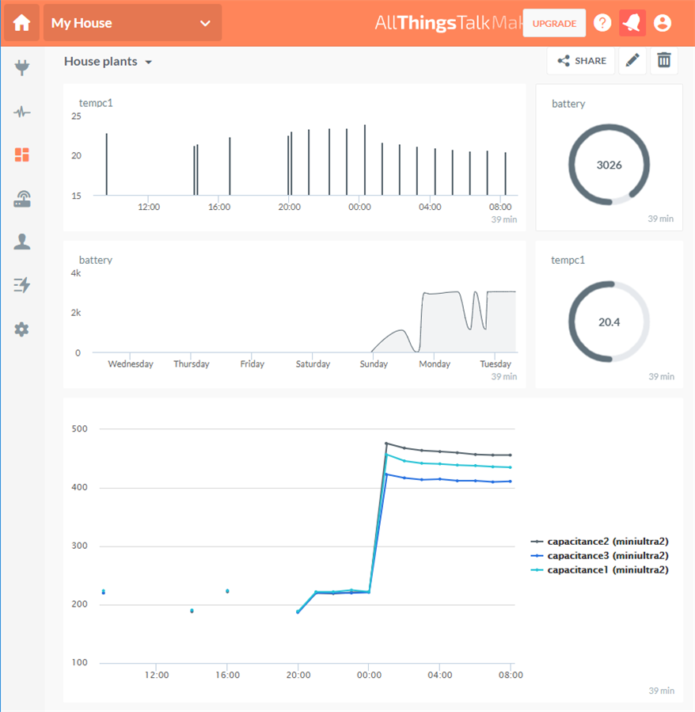Open the user account profile icon
This screenshot has height=712, width=695.
point(663,23)
